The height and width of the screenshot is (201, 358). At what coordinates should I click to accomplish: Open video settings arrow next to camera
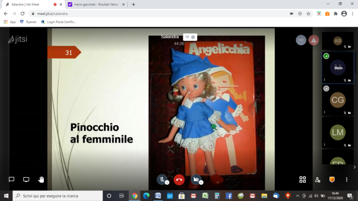click(201, 182)
